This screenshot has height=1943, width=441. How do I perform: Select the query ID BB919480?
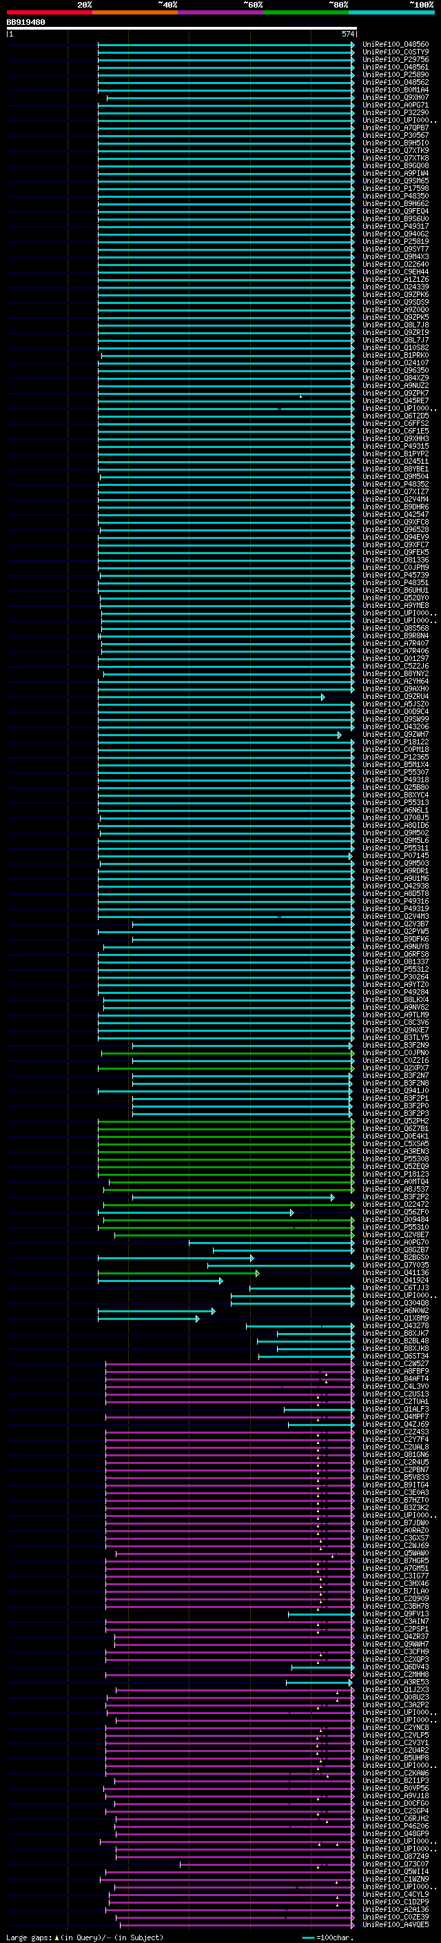25,22
